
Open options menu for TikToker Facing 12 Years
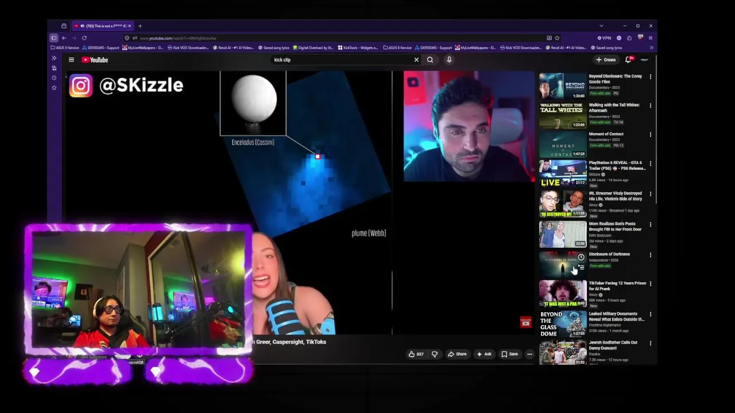point(651,284)
